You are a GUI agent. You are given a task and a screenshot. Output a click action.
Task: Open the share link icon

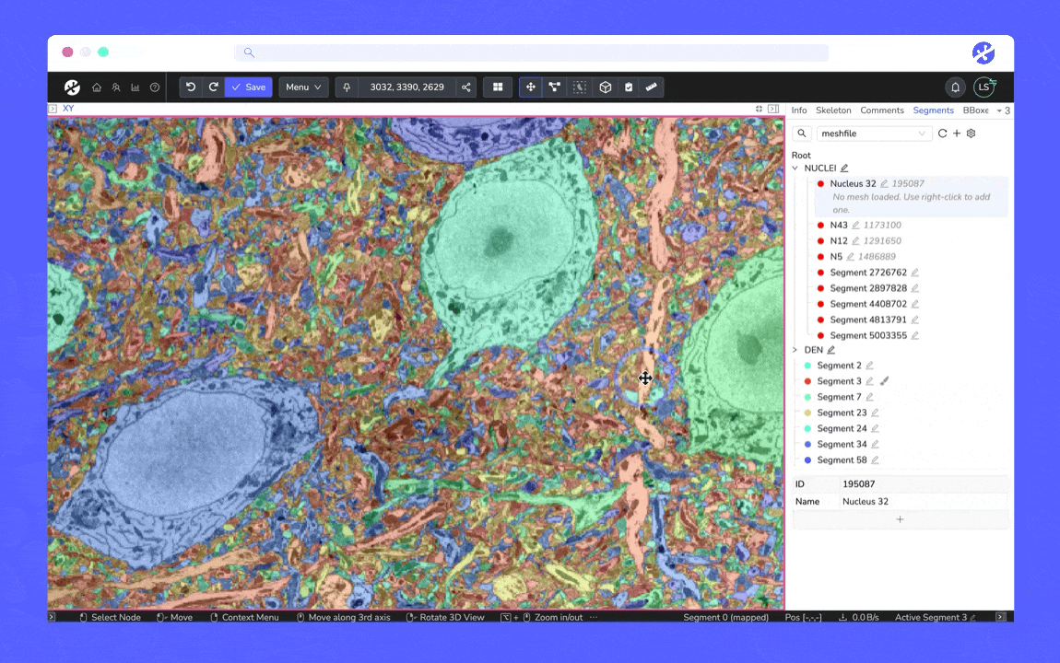pyautogui.click(x=466, y=87)
